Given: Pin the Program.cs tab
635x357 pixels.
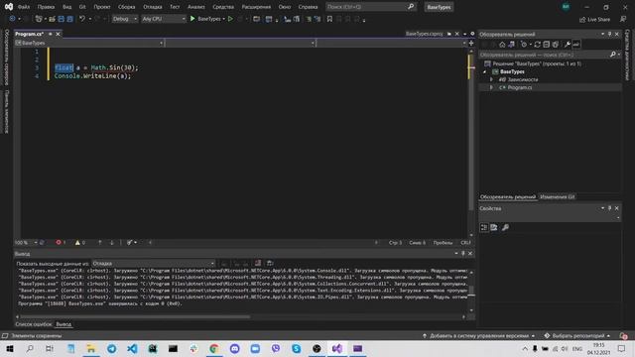Looking at the screenshot, I should 51,34.
